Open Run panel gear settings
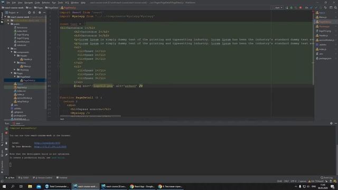This screenshot has width=338, height=190. tap(331, 123)
